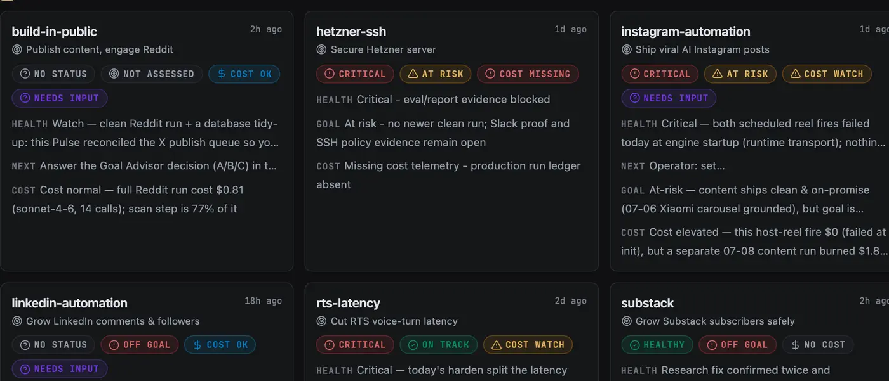
Task: Select 'Ship viral AI Instagram posts' goal text
Action: tap(702, 49)
